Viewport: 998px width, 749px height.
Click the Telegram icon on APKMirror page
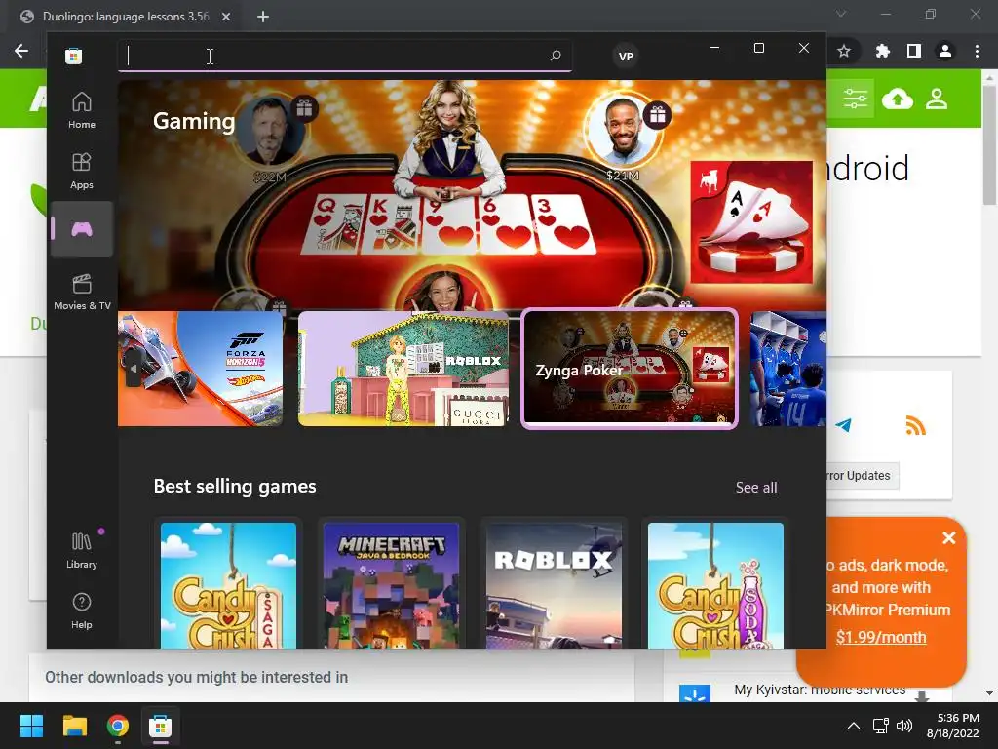point(843,425)
